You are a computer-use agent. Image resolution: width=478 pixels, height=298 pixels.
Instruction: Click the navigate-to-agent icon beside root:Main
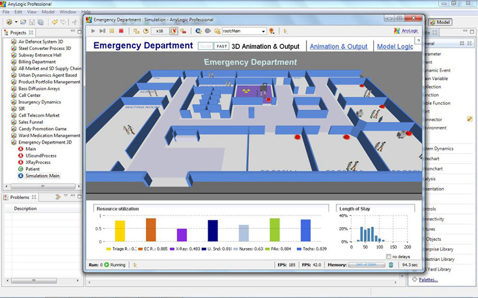click(x=217, y=31)
